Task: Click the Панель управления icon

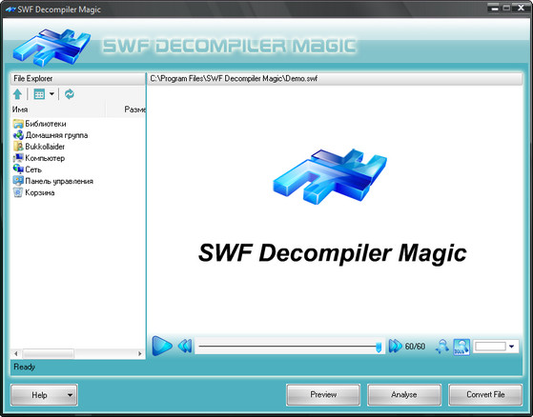Action: pos(18,181)
